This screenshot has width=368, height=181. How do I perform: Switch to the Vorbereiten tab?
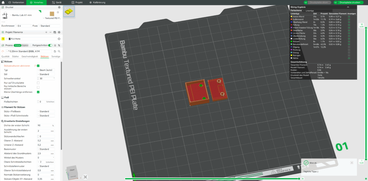pos(16,2)
